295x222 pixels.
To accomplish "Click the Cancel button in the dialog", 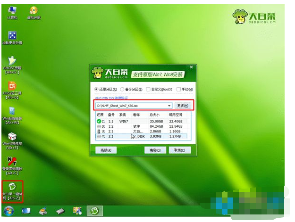I will point(179,150).
